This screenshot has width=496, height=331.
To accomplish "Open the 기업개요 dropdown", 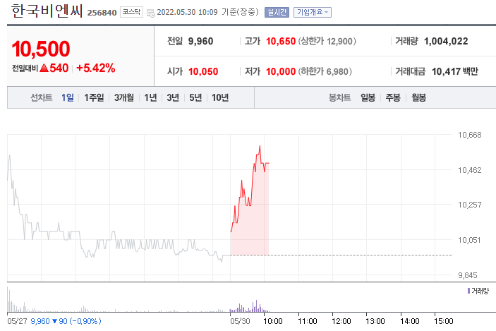I will 312,12.
